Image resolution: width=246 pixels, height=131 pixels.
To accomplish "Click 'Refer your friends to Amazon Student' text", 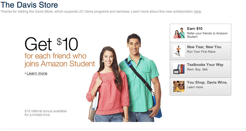I will (207, 35).
